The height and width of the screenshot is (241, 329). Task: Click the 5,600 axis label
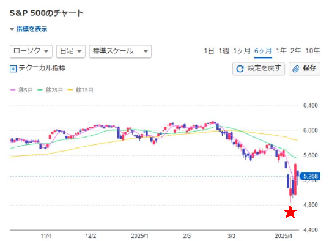pos(311,155)
